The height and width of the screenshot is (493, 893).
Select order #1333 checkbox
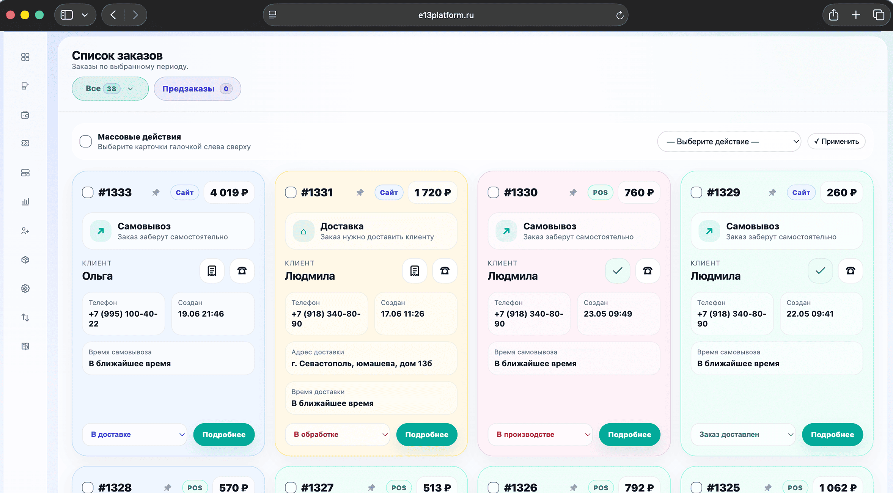click(88, 193)
